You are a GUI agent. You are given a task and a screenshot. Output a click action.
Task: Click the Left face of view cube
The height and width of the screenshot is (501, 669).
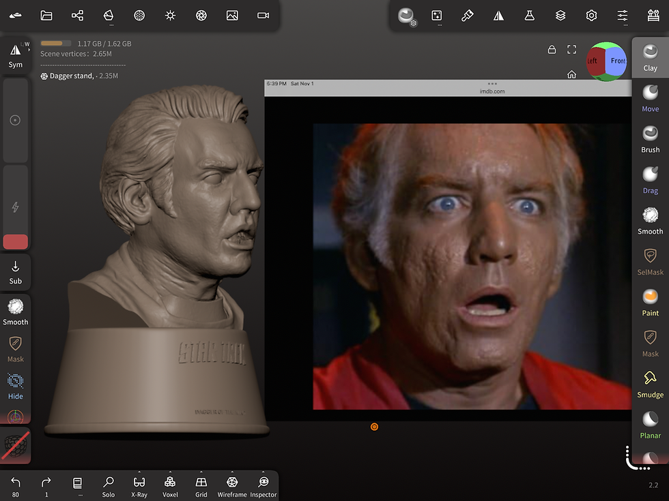click(595, 62)
